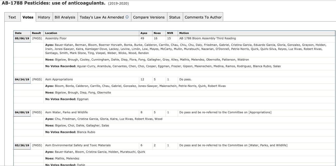Switch to the Status tab
The width and height of the screenshot is (336, 166).
(175, 17)
